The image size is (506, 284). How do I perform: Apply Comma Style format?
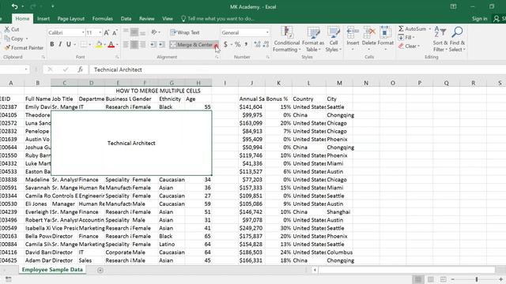click(246, 44)
